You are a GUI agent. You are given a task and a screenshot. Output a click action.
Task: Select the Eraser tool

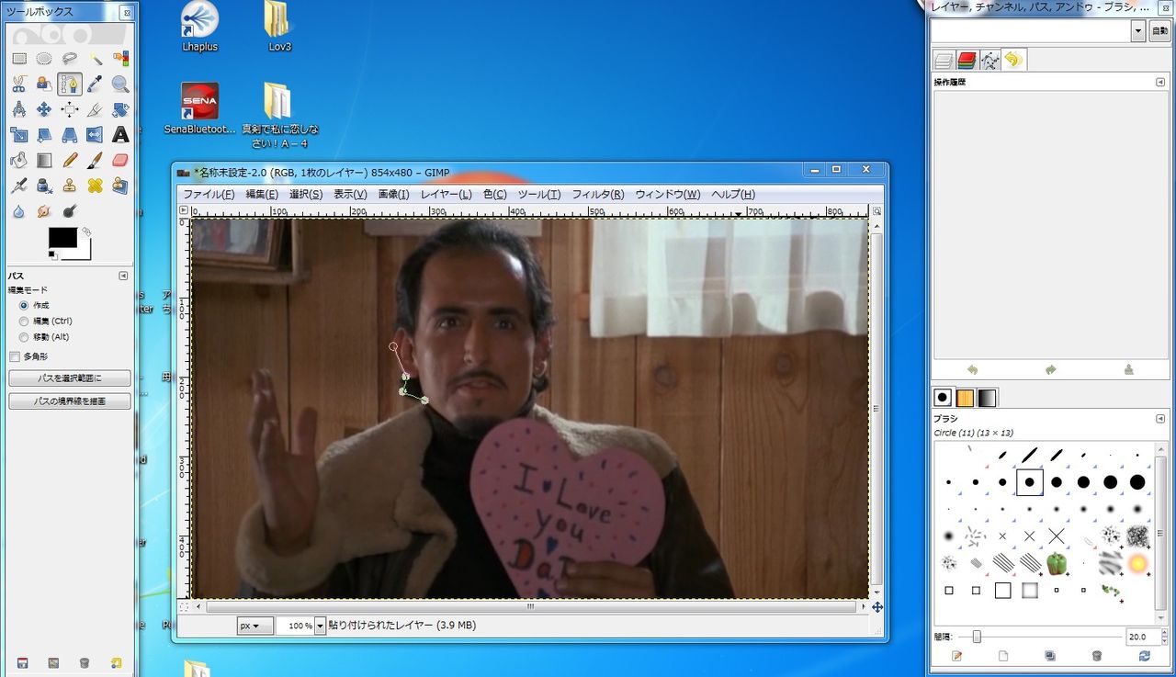120,161
